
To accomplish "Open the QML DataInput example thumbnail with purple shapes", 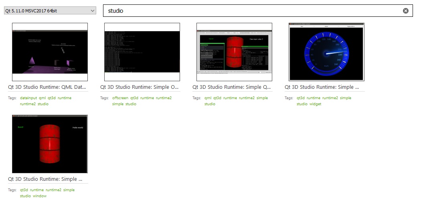I will 50,52.
